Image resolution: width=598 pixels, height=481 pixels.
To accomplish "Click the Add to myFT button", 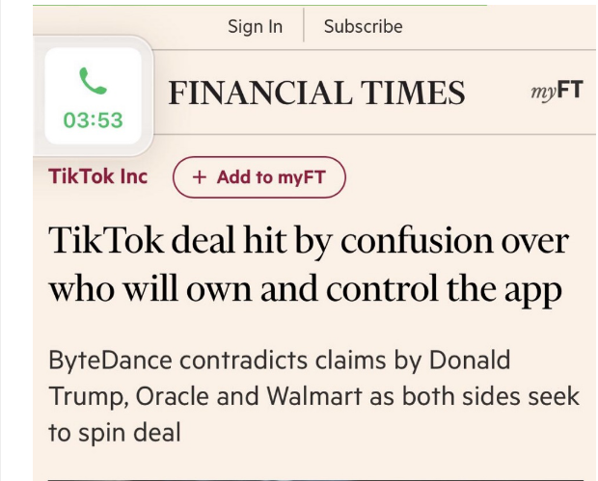I will click(259, 177).
